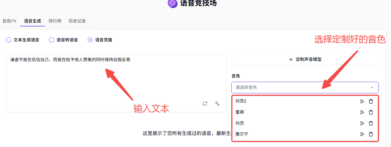
Task: Delete the 何炅2 voice
Action: 371,101
